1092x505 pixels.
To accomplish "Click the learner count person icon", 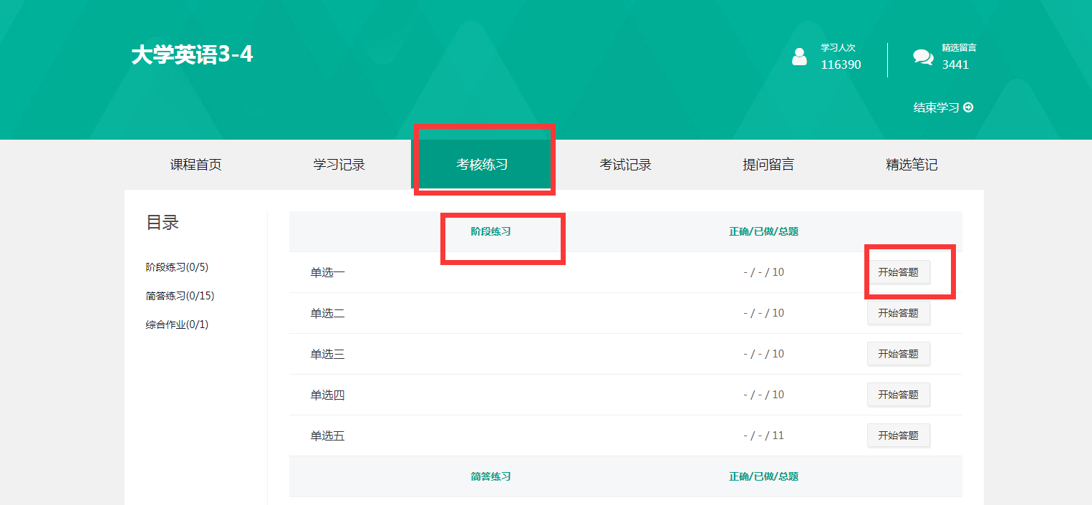I will (x=799, y=57).
